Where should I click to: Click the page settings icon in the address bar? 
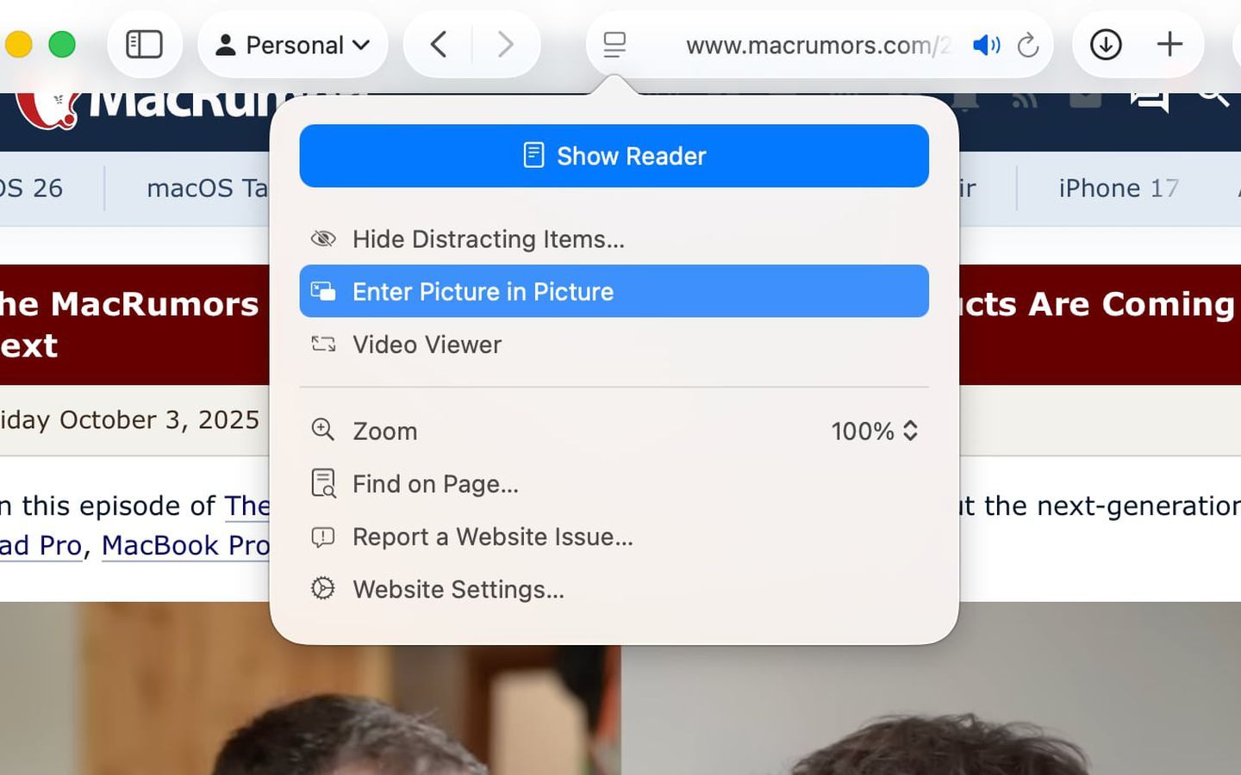tap(614, 45)
